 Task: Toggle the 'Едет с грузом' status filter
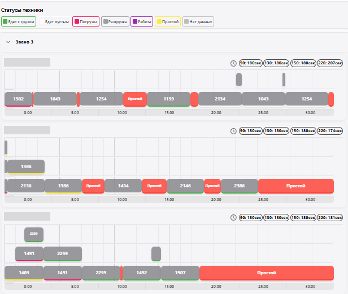click(x=19, y=22)
